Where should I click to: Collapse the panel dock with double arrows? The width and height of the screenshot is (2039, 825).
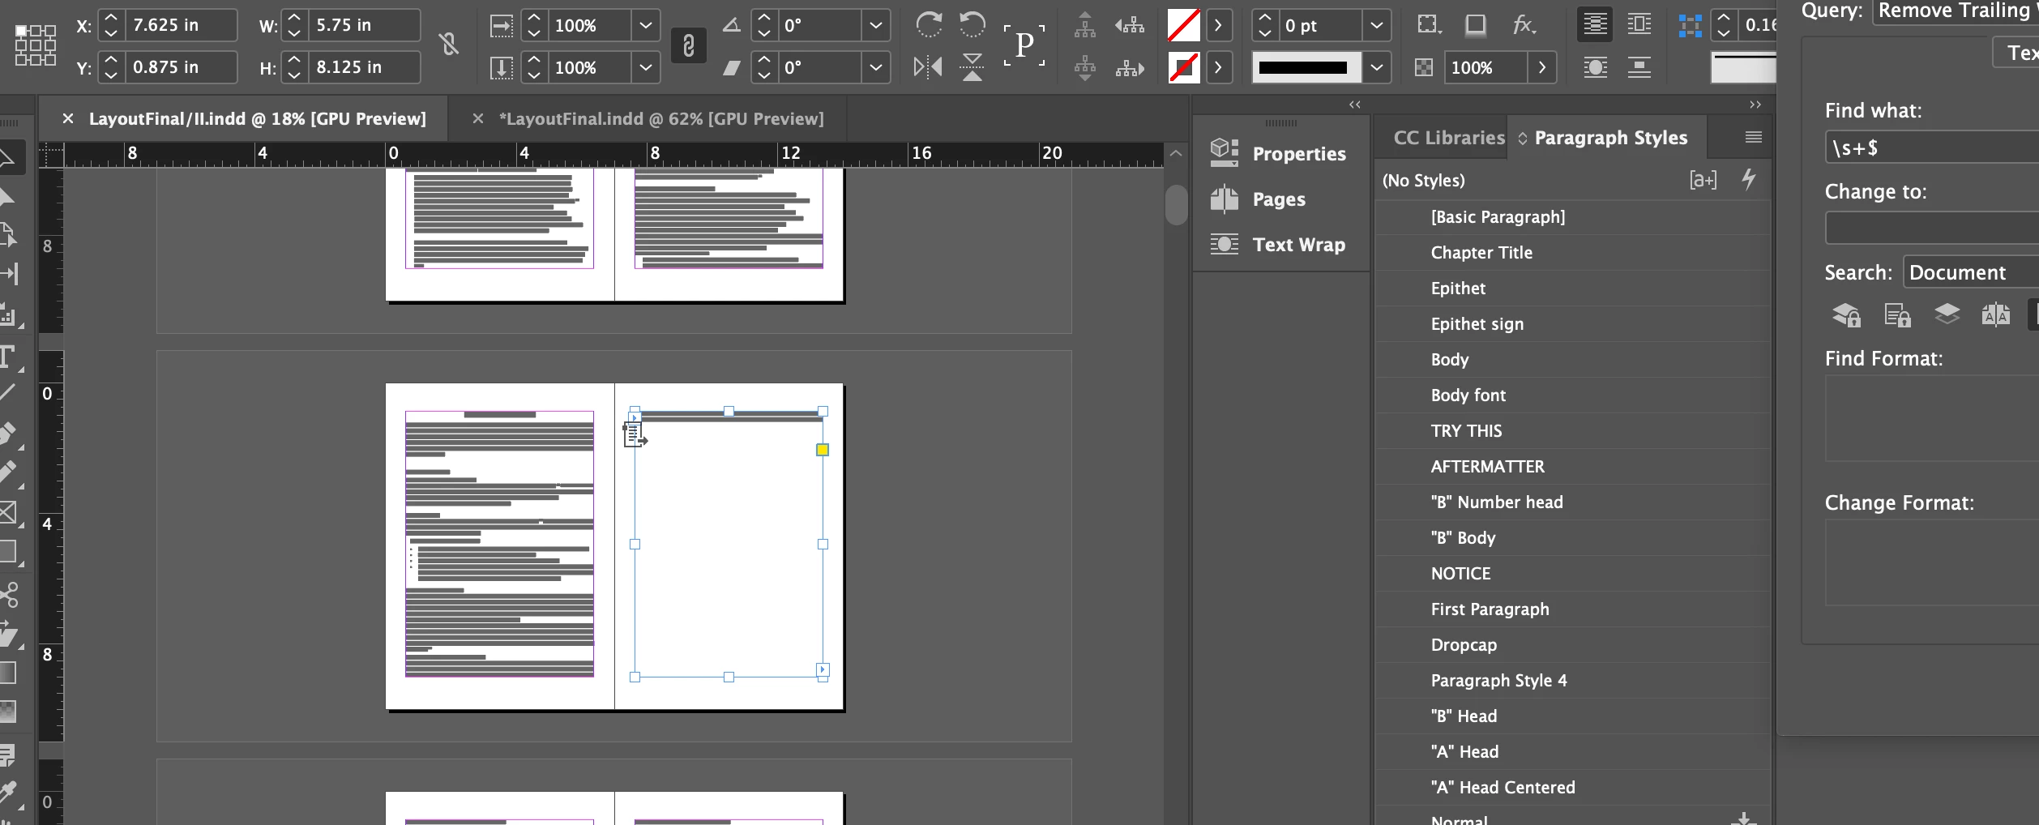[x=1755, y=105]
